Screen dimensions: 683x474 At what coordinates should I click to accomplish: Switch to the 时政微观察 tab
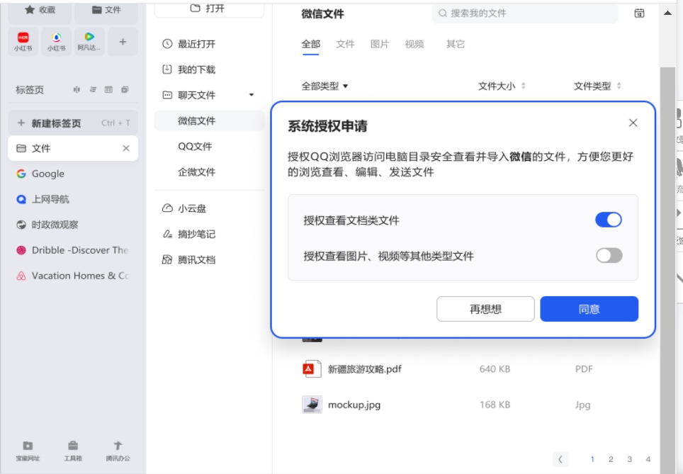[73, 225]
